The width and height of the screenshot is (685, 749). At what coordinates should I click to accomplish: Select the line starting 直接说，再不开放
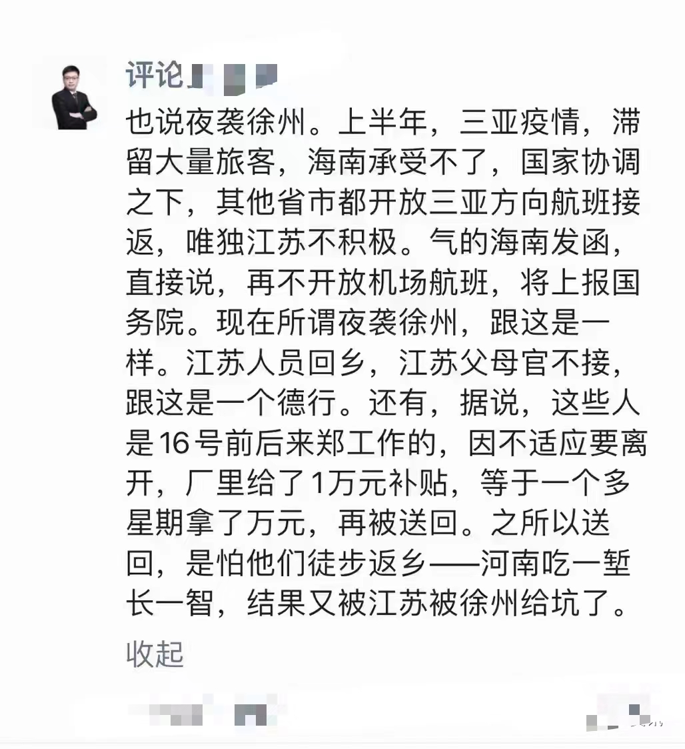point(383,283)
